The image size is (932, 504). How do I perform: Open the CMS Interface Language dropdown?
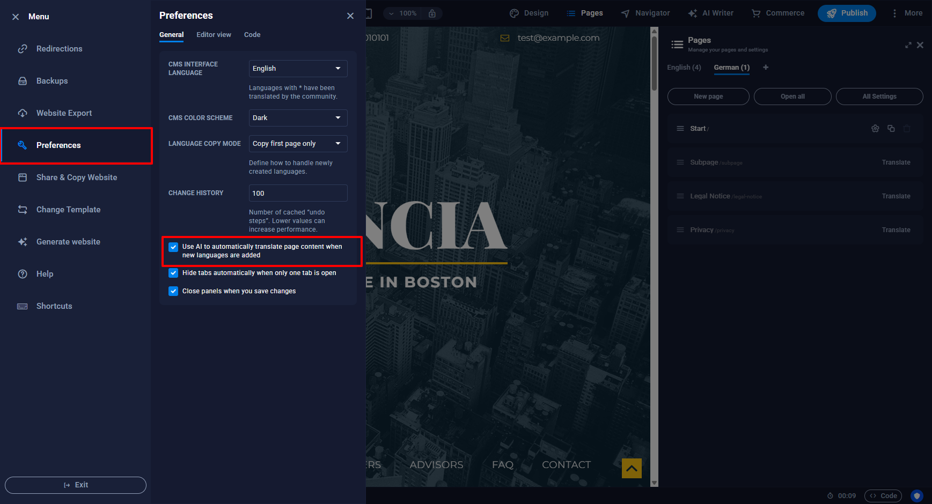pos(298,69)
